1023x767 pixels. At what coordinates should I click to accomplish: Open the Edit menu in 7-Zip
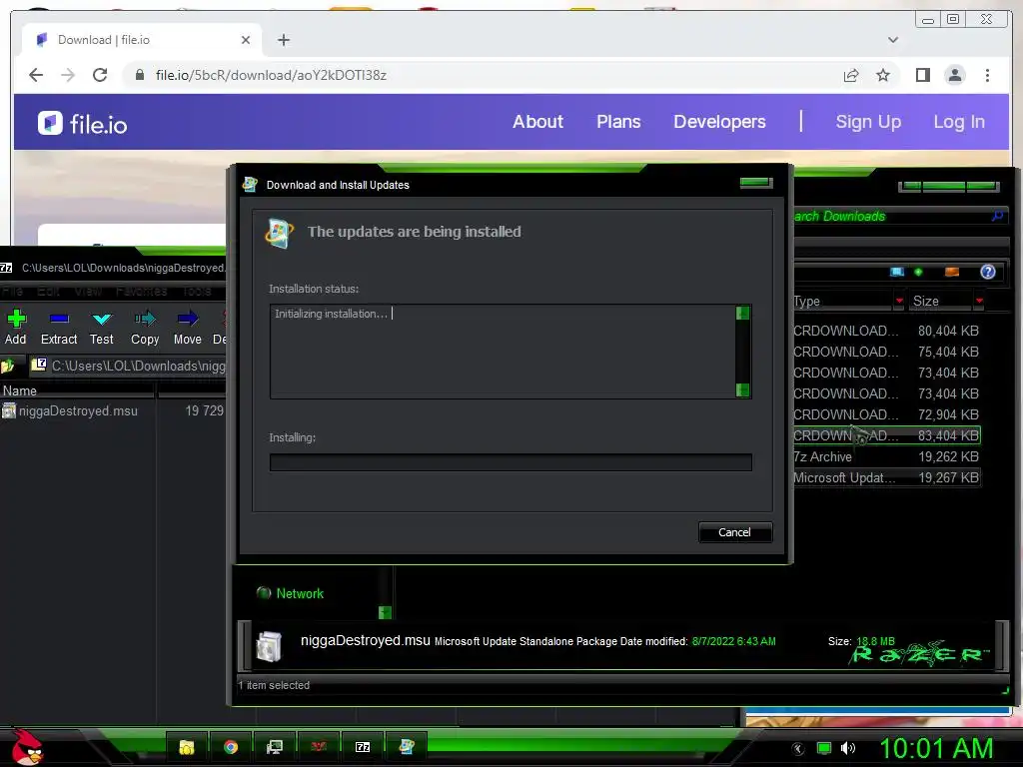click(x=48, y=291)
